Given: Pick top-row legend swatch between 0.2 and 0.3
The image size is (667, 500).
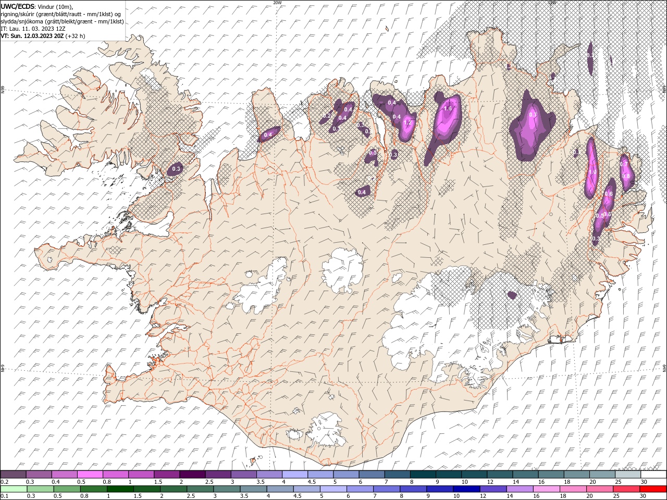Looking at the screenshot, I should 14,474.
